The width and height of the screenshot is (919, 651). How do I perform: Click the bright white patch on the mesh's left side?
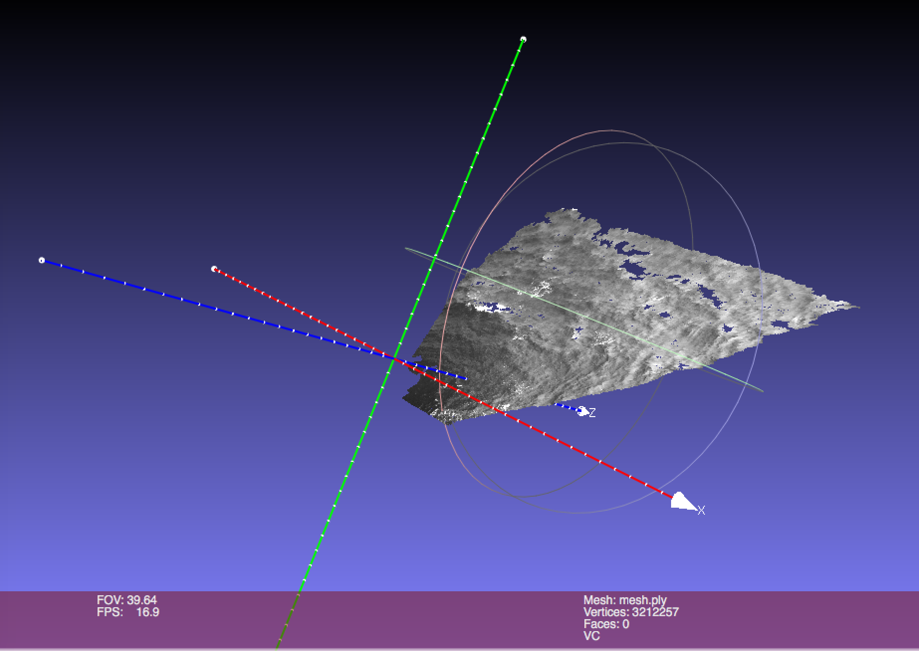[x=490, y=308]
